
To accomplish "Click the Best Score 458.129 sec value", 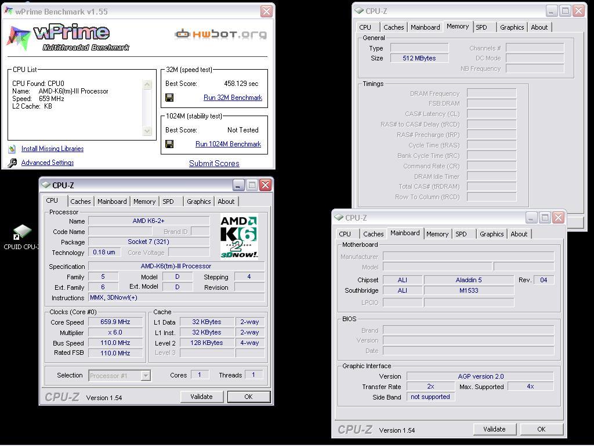I will click(241, 84).
